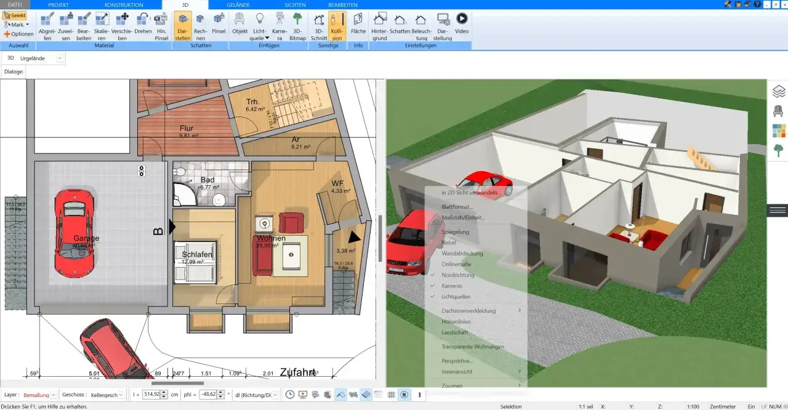Activate the Selekt tool
This screenshot has height=410, width=788.
pos(15,15)
